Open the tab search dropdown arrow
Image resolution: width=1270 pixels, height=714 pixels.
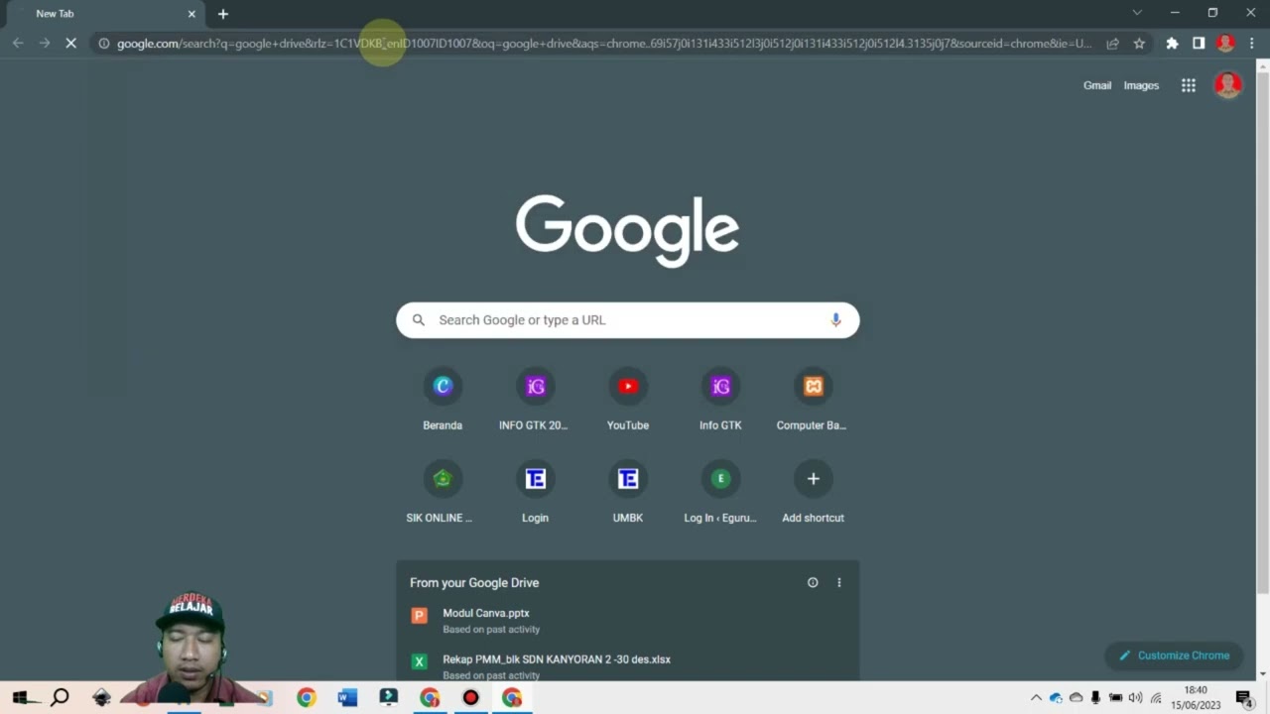pyautogui.click(x=1137, y=13)
